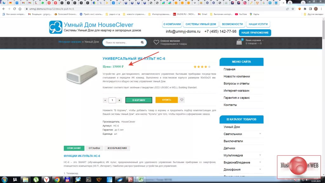Image resolution: width=325 pixels, height=183 pixels.
Task: Add product to wishlist with heart button
Action: pyautogui.click(x=182, y=100)
